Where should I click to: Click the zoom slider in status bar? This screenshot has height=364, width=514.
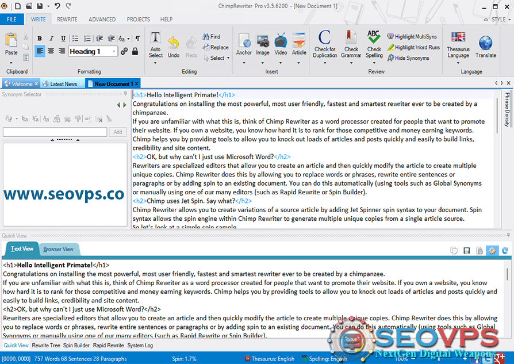click(x=439, y=359)
